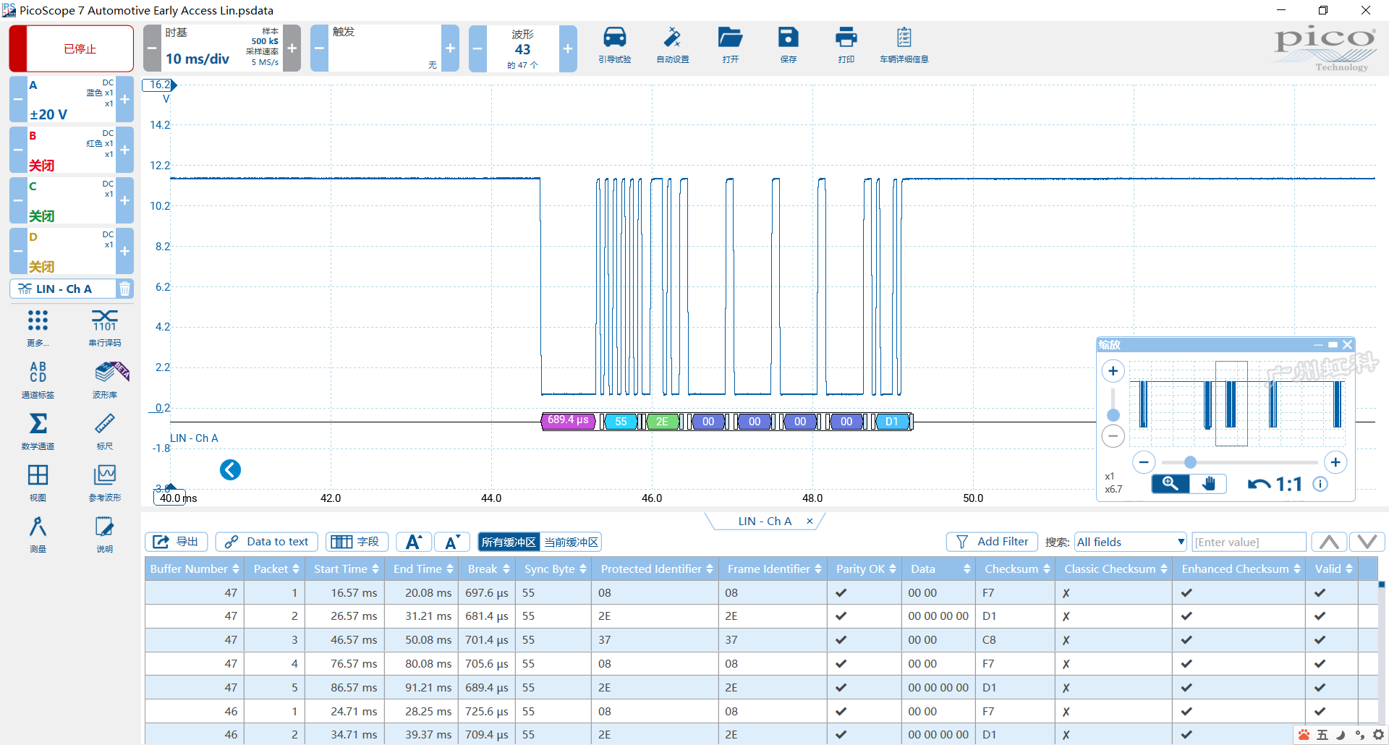Open reference waveforms tool
This screenshot has height=745, width=1389.
[105, 482]
